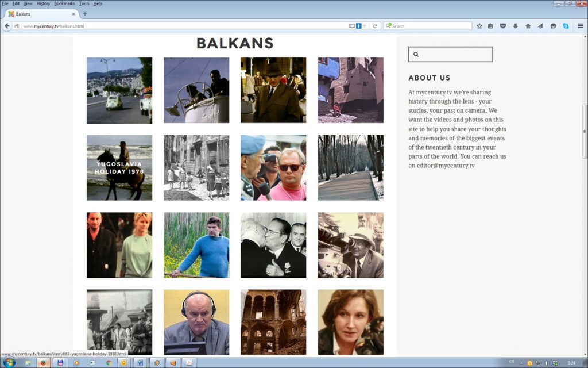588x368 pixels.
Task: Open the Pocket icon in toolbar
Action: pyautogui.click(x=503, y=26)
